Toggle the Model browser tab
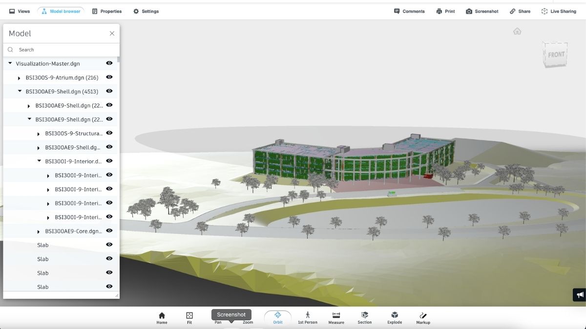This screenshot has height=329, width=586. pyautogui.click(x=61, y=11)
